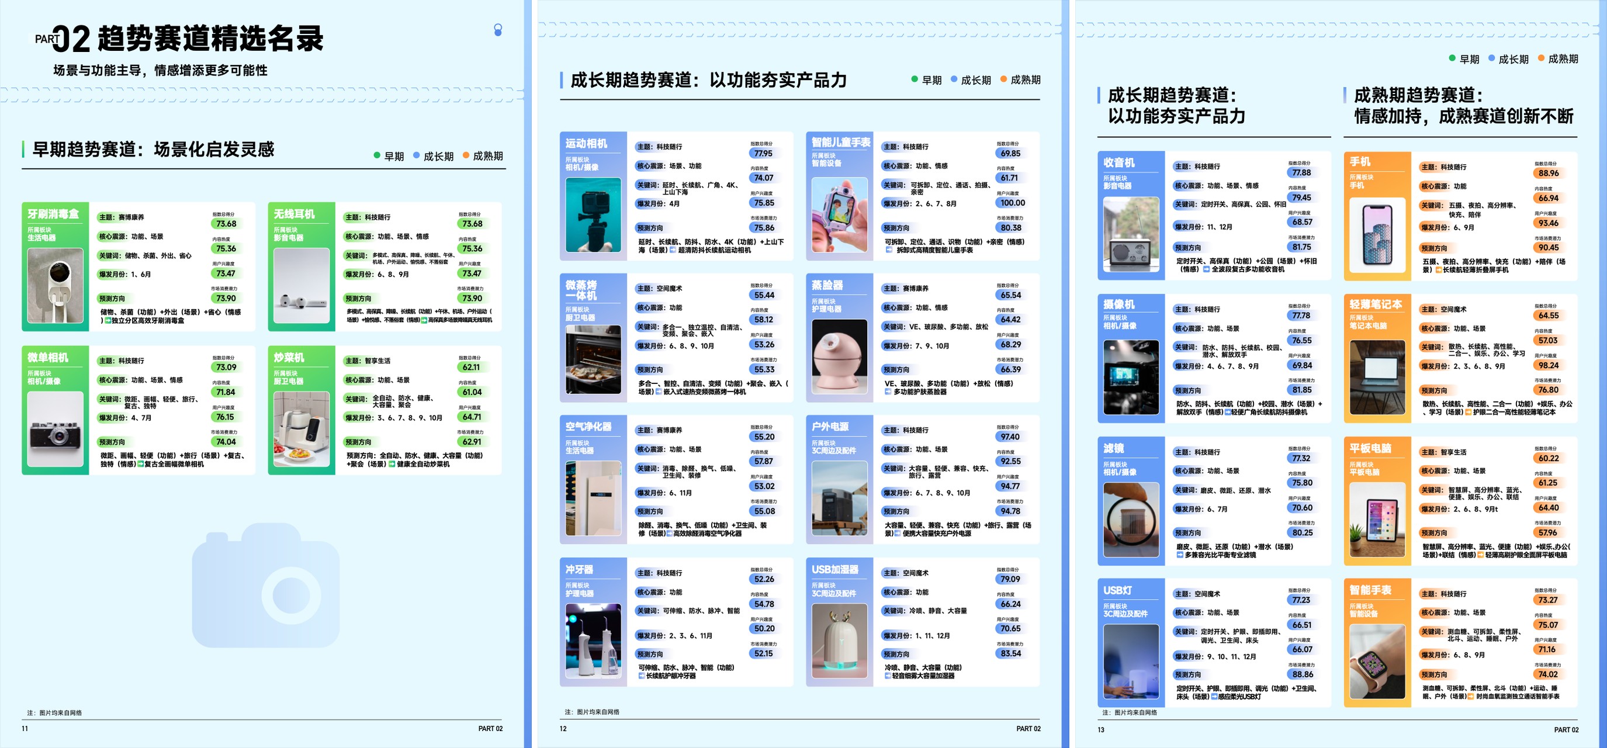Select the 运动相机 underwater camera image
Viewport: 1607px width, 748px height.
593,214
